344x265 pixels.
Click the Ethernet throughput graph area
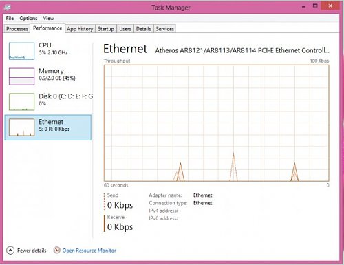[x=217, y=123]
